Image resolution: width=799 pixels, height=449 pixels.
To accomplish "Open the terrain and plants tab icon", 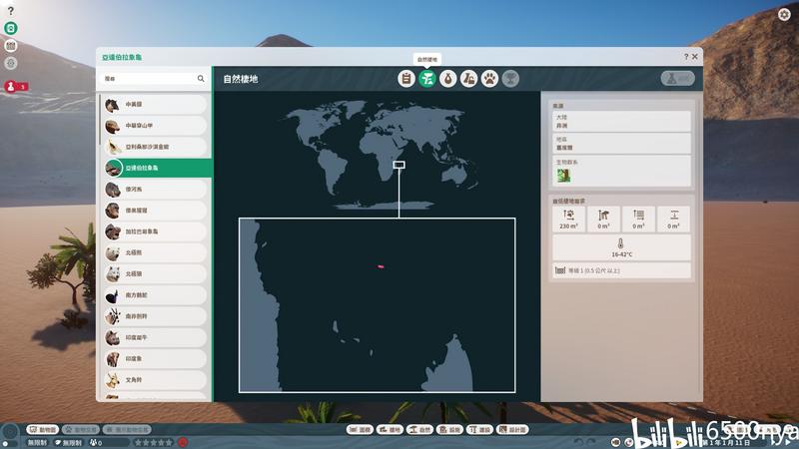I will click(x=468, y=79).
